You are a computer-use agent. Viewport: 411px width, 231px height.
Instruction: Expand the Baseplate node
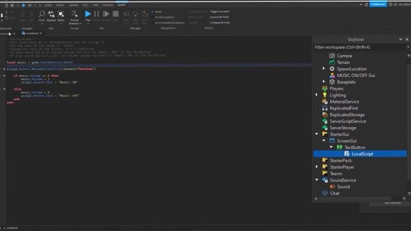coord(324,81)
